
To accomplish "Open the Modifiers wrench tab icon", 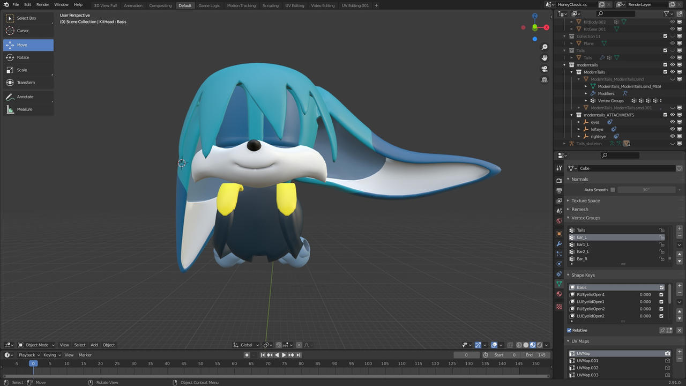I will pyautogui.click(x=559, y=244).
